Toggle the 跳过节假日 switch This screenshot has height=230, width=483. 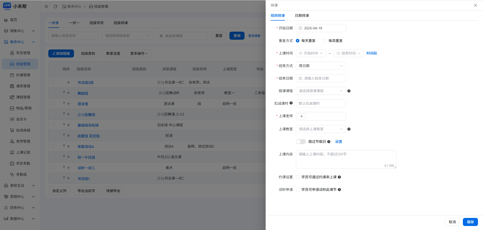coord(301,142)
